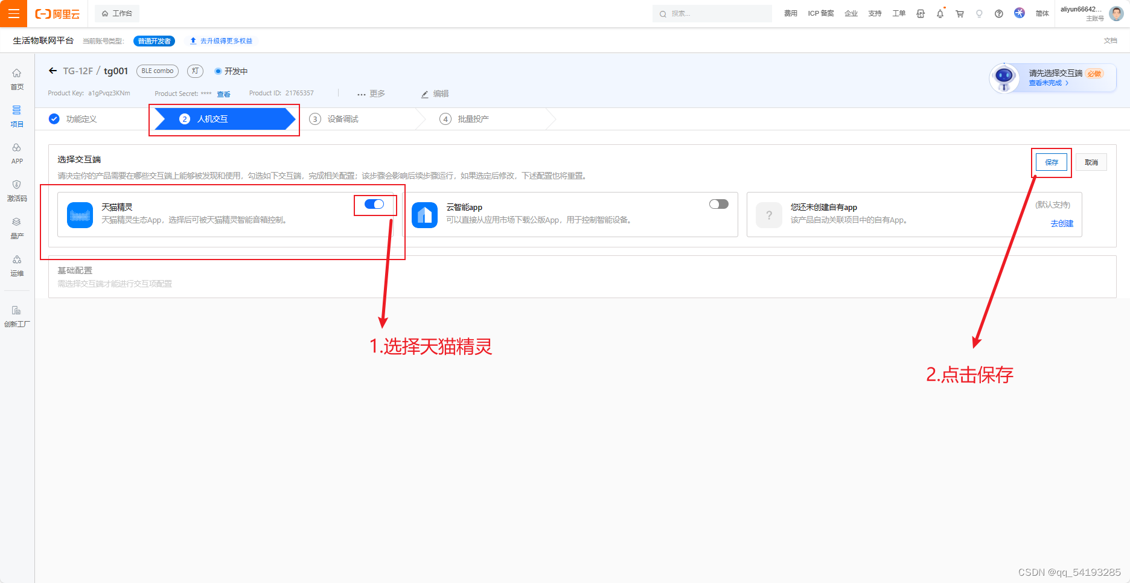This screenshot has height=583, width=1130.
Task: Click the 生活物联网平台 title
Action: (x=43, y=40)
